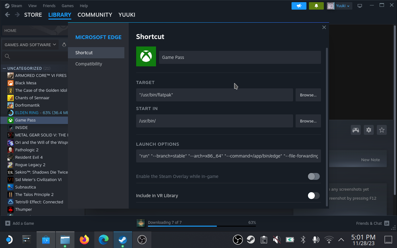Select the Shortcut settings tab

pos(96,53)
